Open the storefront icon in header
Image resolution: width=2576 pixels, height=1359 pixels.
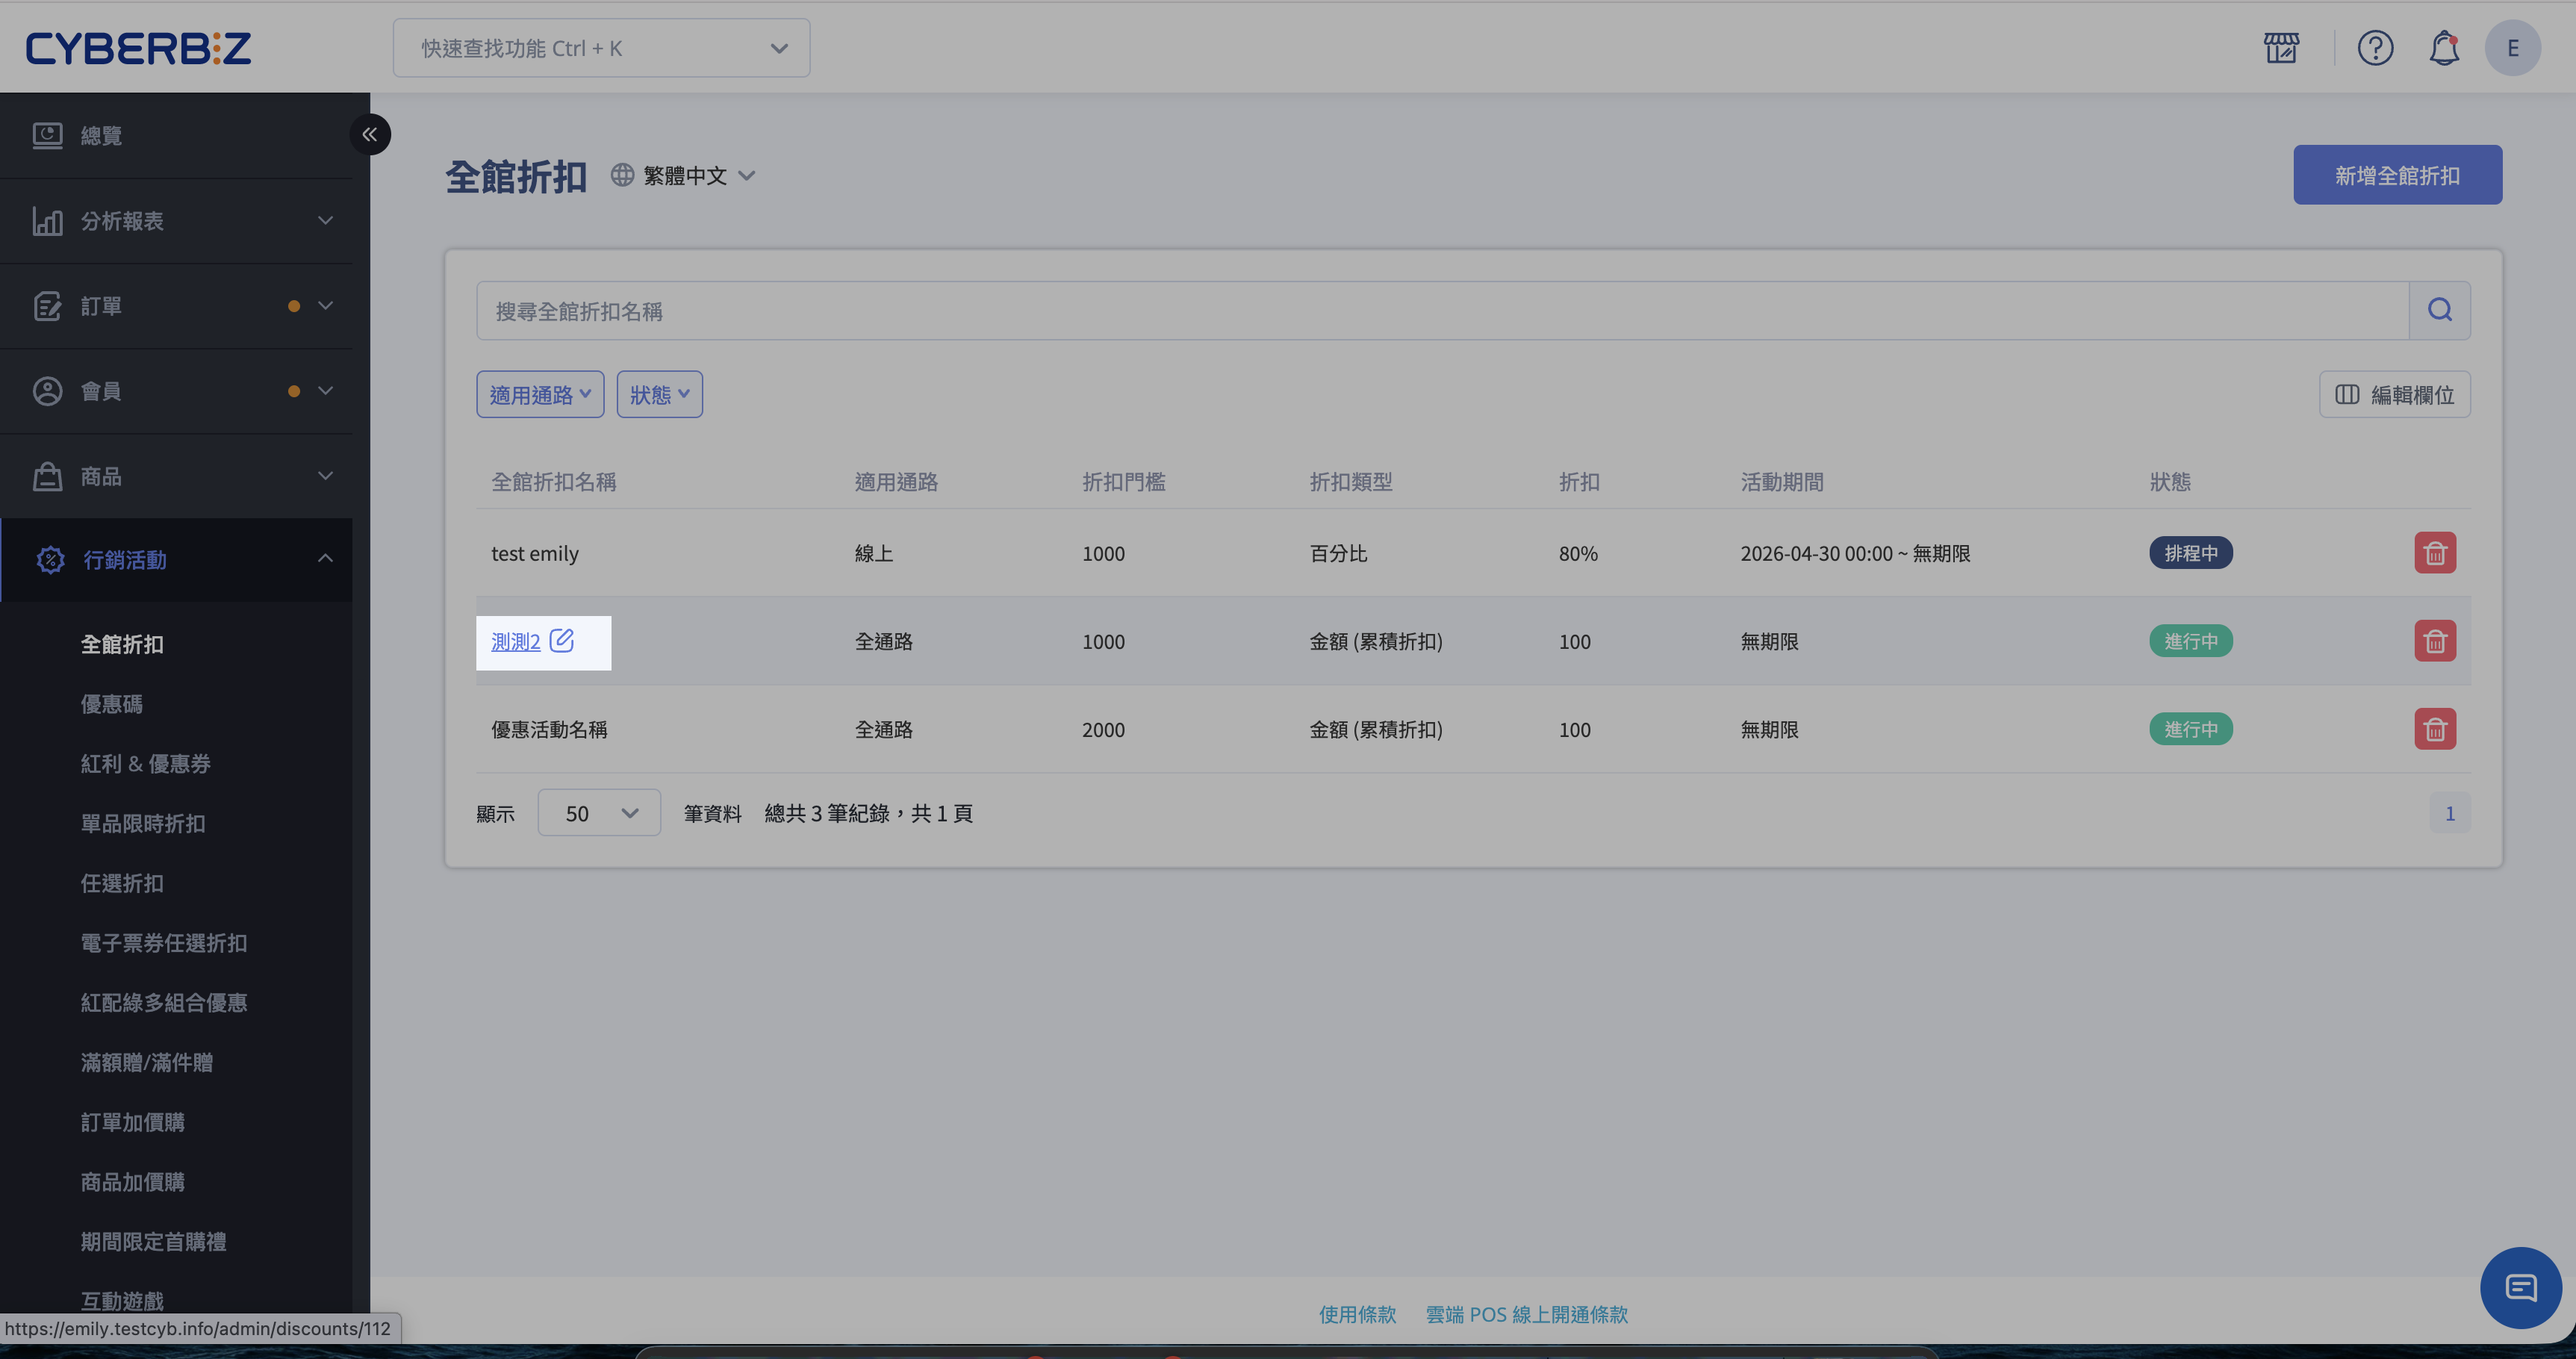2281,48
